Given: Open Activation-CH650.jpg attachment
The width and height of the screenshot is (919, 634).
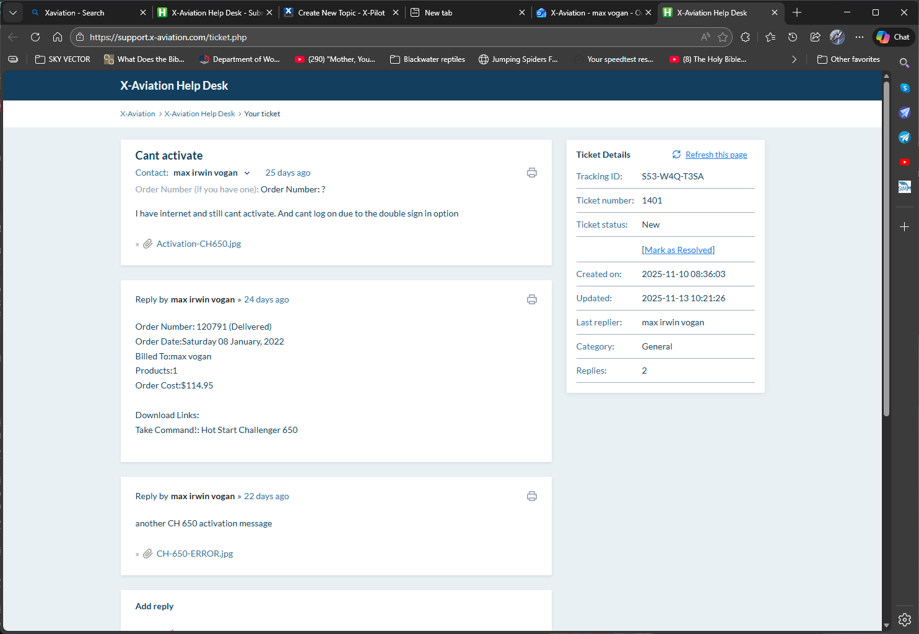Looking at the screenshot, I should pyautogui.click(x=198, y=244).
